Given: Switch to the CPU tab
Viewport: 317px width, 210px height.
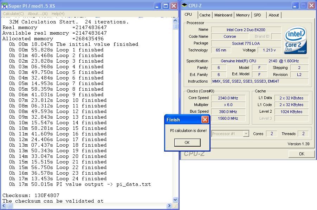Looking at the screenshot, I should tap(188, 14).
